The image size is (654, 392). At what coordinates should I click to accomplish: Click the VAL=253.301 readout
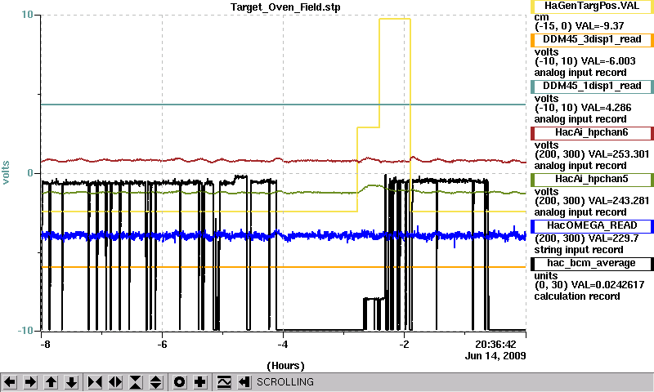pos(619,154)
